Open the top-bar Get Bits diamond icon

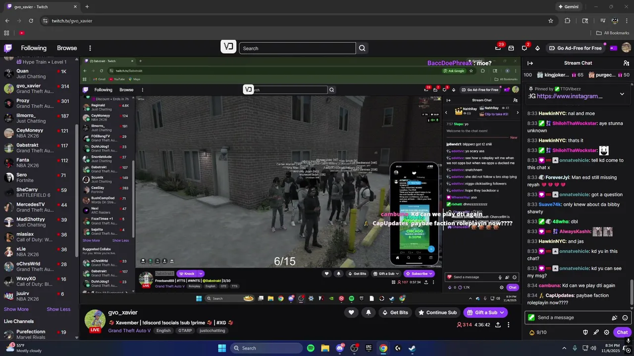[x=537, y=48]
